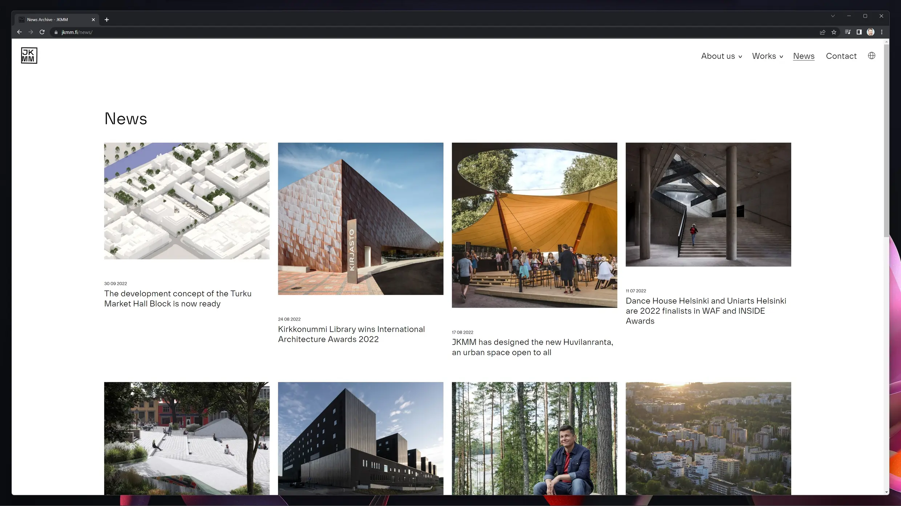Image resolution: width=901 pixels, height=506 pixels.
Task: Open the share this page icon
Action: click(x=823, y=32)
